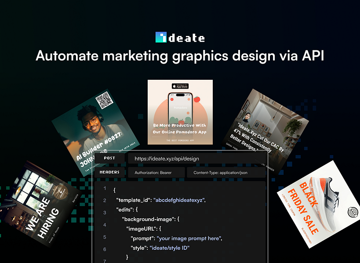Open the Pomodoro App design thumbnail

pyautogui.click(x=180, y=112)
